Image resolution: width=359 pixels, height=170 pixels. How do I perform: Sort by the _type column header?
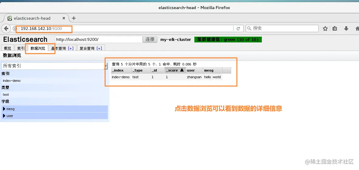coord(141,70)
